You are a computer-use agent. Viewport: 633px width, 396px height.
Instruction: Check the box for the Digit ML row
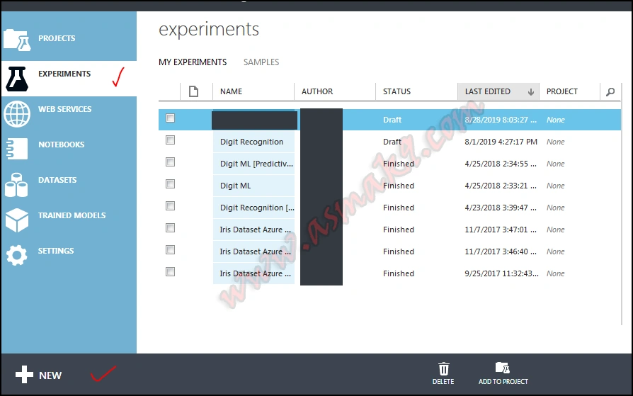pyautogui.click(x=171, y=184)
